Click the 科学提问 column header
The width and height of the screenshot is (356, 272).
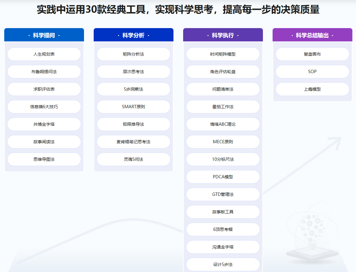click(x=44, y=35)
